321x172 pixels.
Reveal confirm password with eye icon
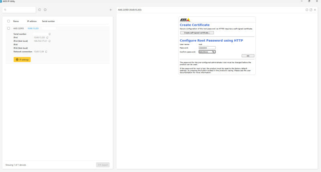[x=213, y=52]
